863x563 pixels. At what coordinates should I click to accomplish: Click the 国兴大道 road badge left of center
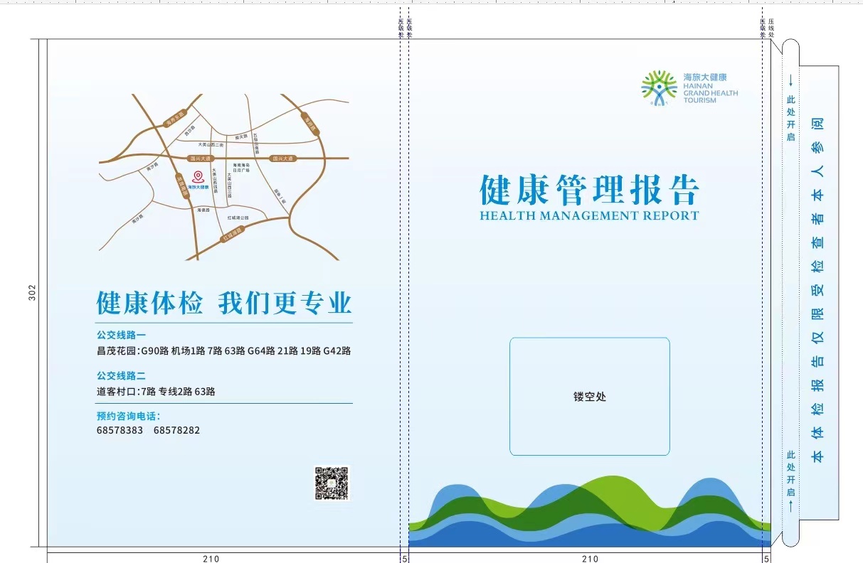pos(201,159)
